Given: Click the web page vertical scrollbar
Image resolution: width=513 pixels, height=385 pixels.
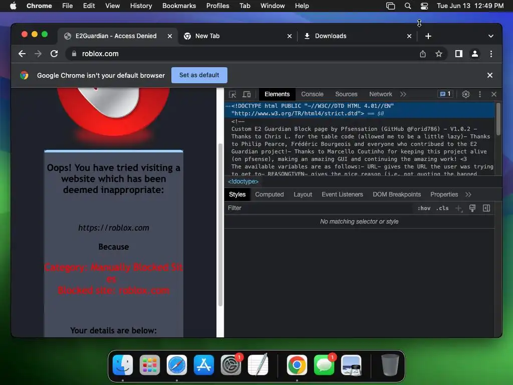Looking at the screenshot, I should 220,225.
